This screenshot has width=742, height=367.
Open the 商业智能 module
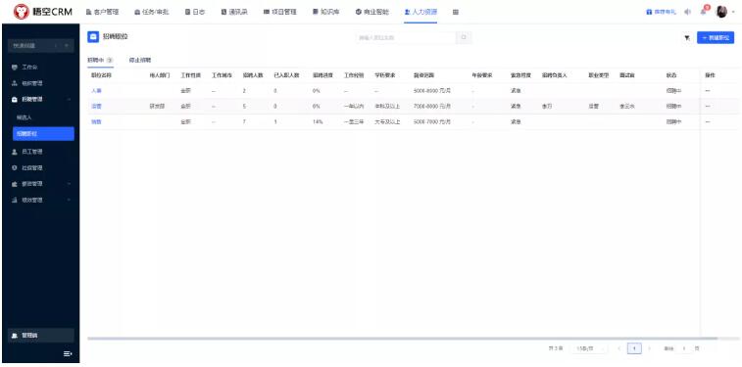click(371, 12)
